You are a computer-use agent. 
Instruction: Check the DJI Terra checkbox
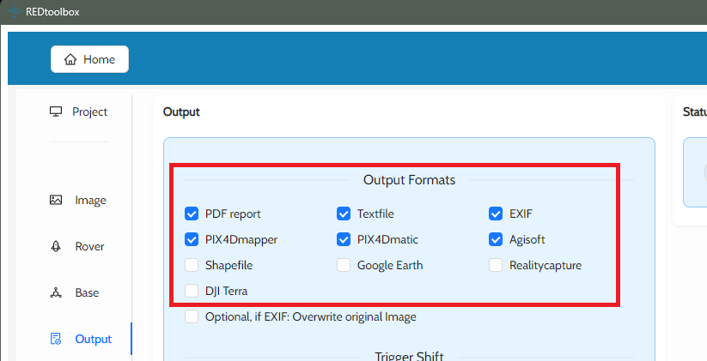[x=192, y=291]
